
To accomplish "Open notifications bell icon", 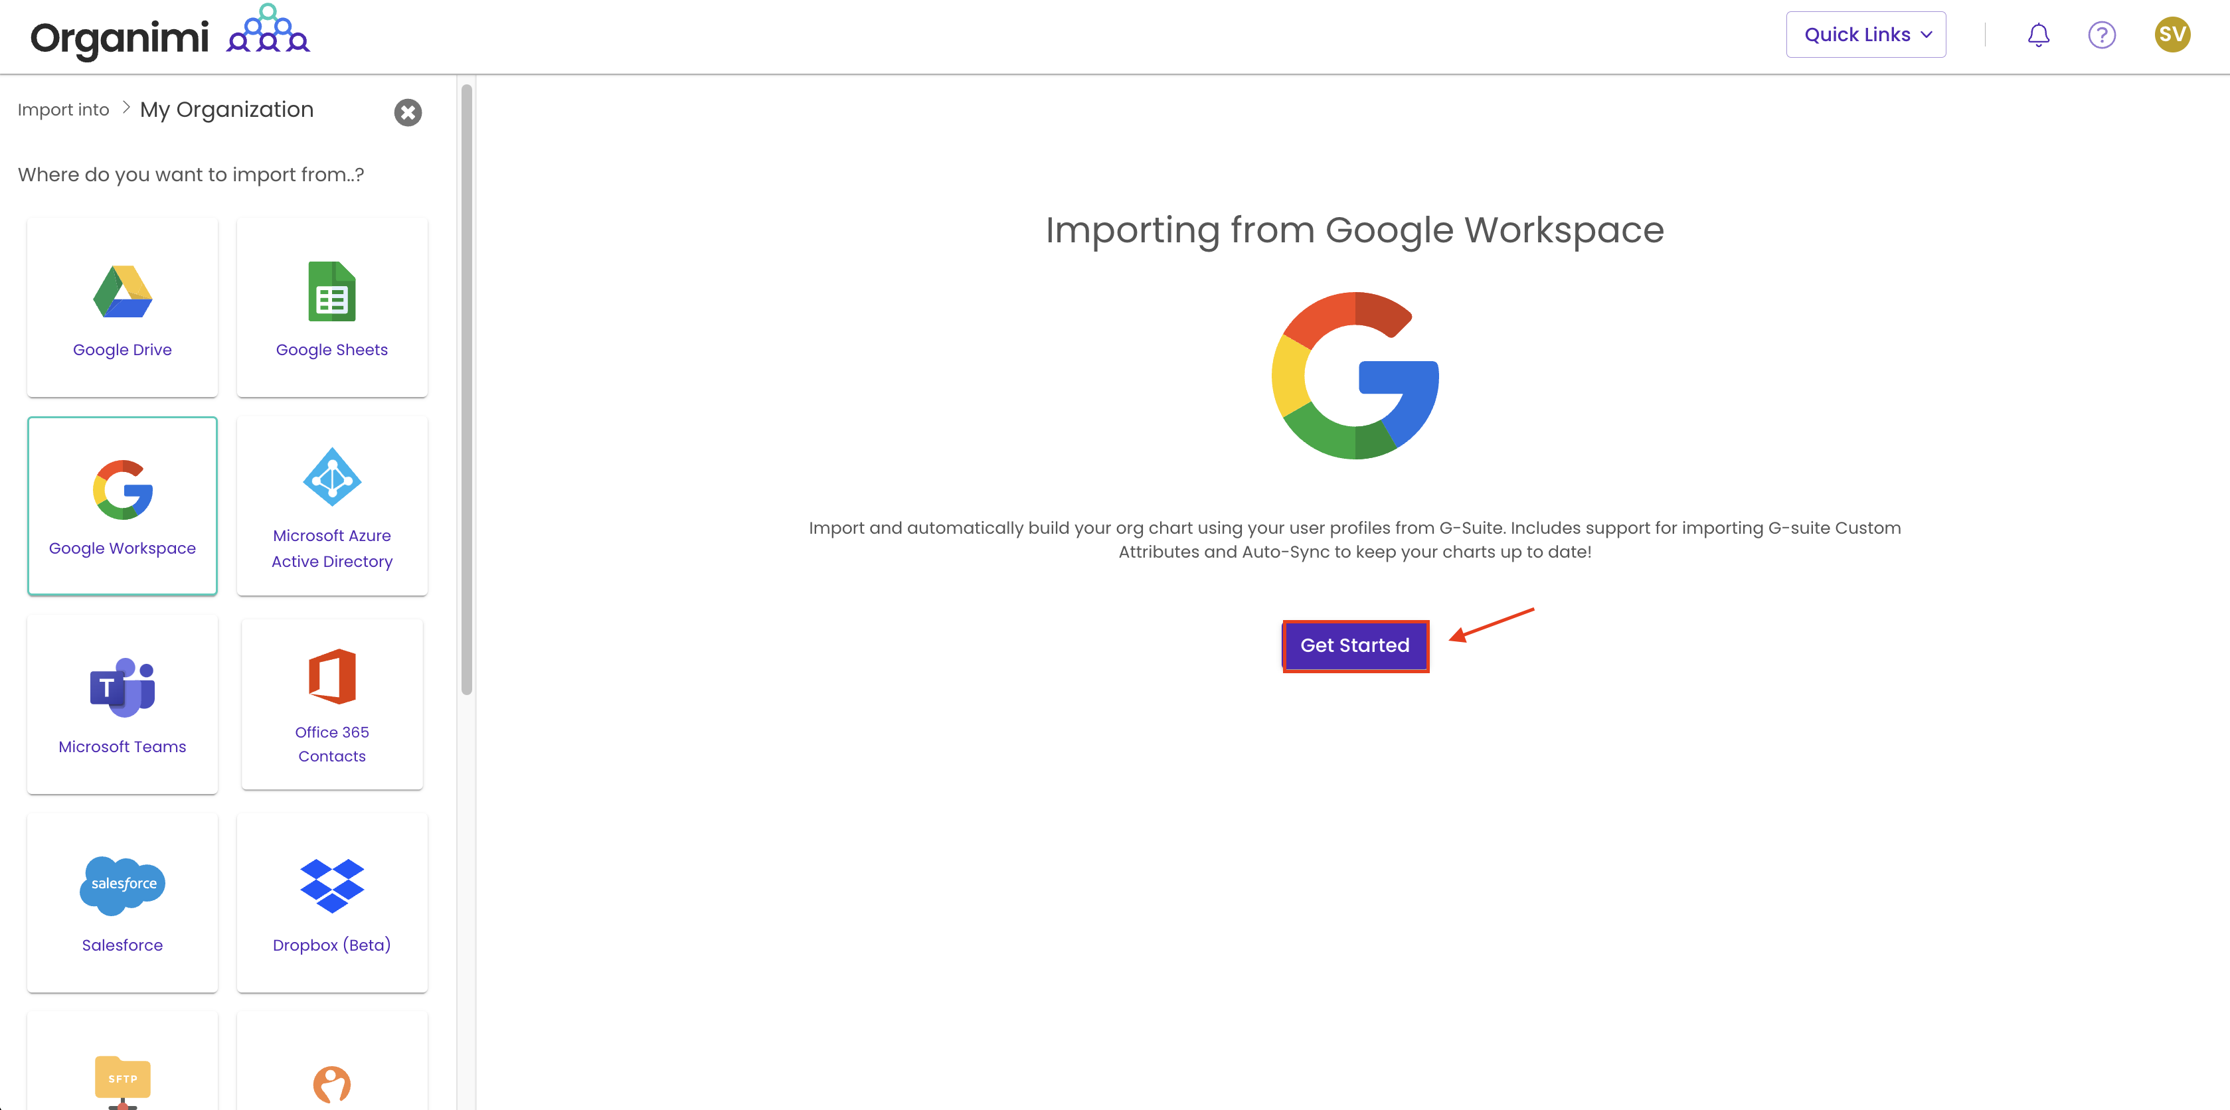I will (2039, 35).
